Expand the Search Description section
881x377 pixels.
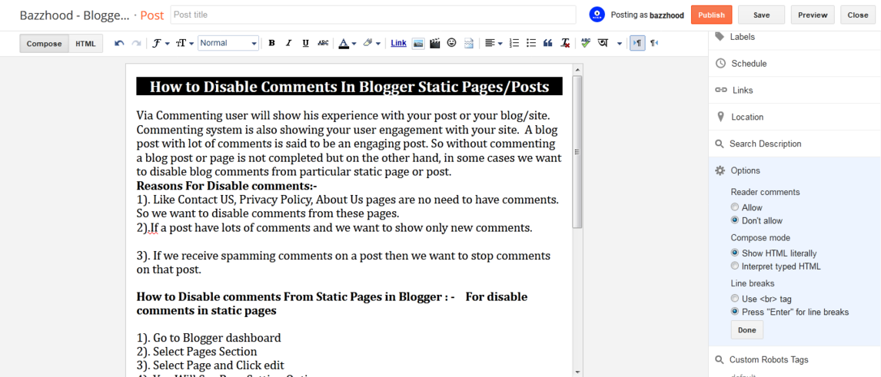point(794,144)
